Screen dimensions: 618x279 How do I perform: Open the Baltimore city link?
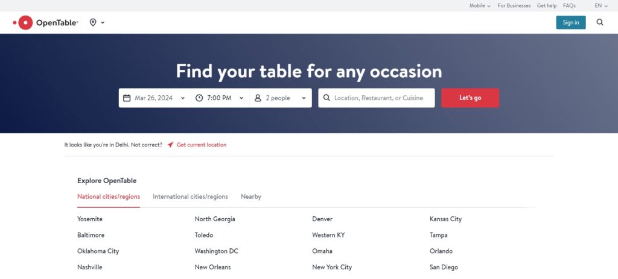[x=91, y=236]
